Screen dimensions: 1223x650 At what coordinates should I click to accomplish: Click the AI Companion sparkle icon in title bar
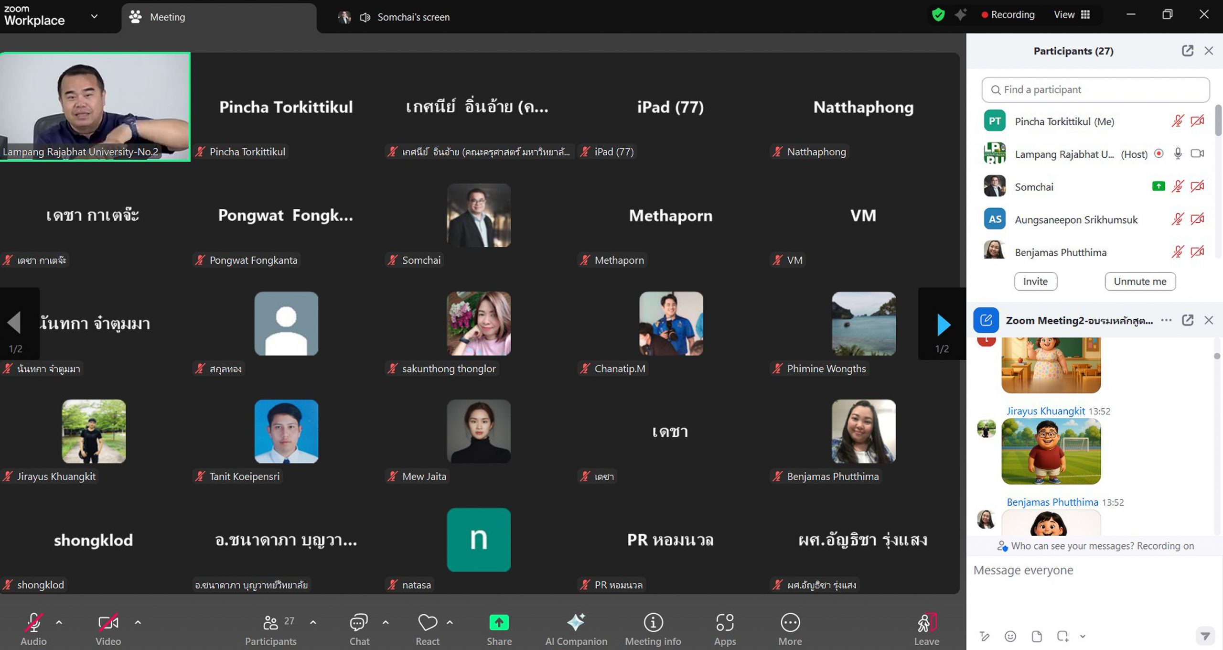pyautogui.click(x=961, y=15)
